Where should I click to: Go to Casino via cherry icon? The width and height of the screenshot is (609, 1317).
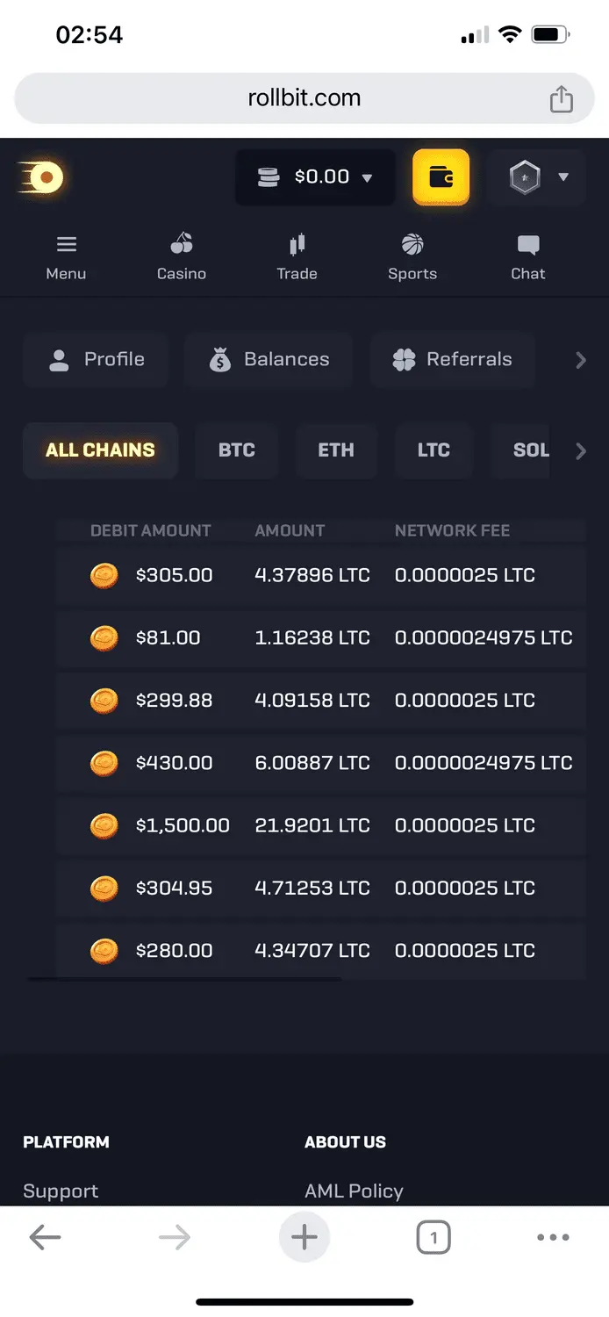coord(182,244)
